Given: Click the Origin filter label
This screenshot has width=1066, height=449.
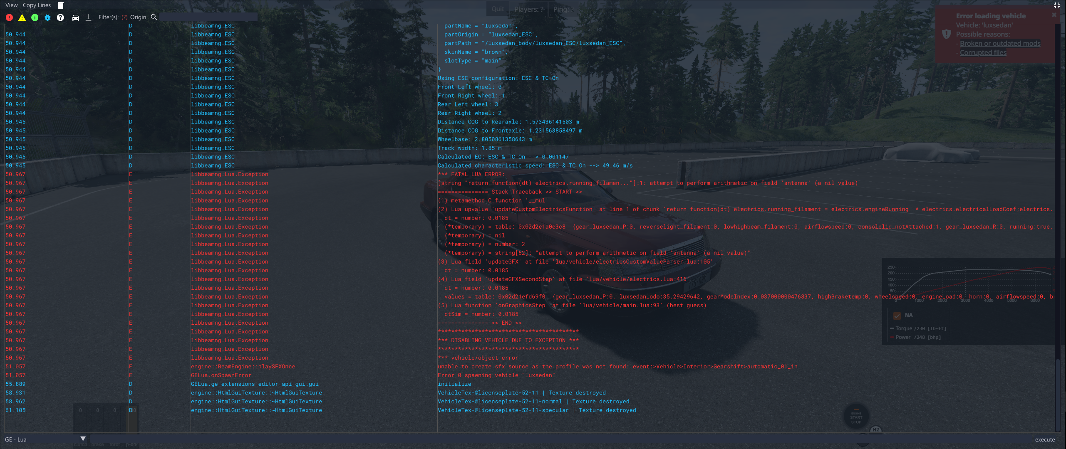Looking at the screenshot, I should [x=138, y=17].
